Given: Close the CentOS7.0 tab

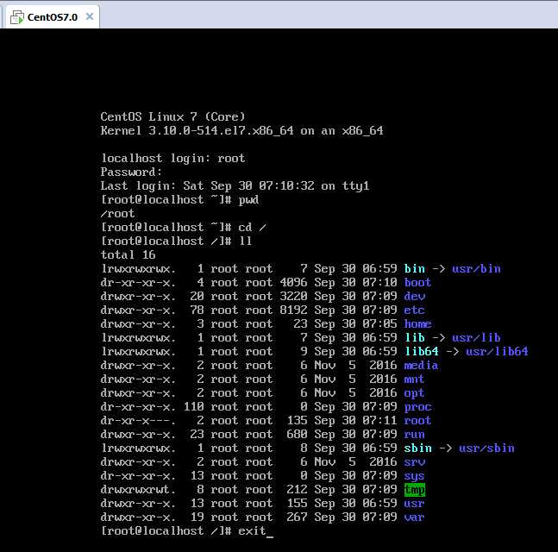Looking at the screenshot, I should point(90,16).
